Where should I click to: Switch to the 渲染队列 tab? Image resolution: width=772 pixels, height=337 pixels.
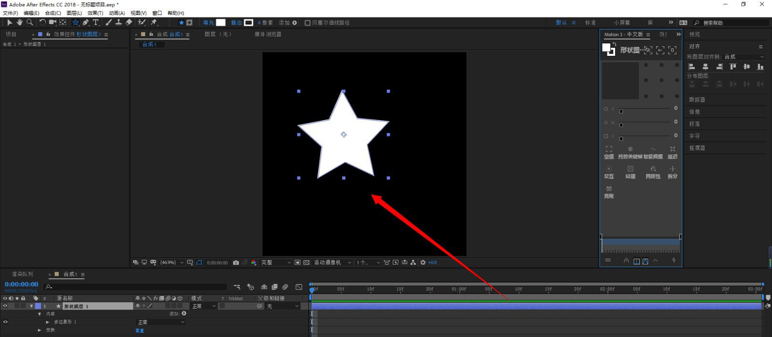click(x=23, y=274)
